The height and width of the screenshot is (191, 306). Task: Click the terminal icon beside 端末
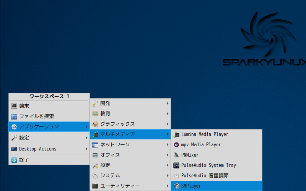14,106
